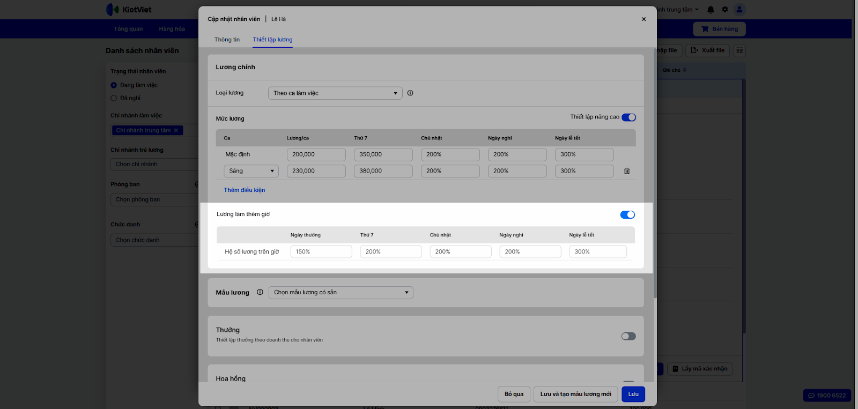This screenshot has width=858, height=409.
Task: Click the Thêm điều kiện link
Action: [x=245, y=190]
